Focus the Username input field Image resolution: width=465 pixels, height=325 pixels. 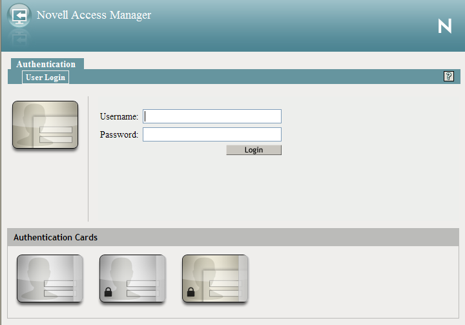[212, 116]
